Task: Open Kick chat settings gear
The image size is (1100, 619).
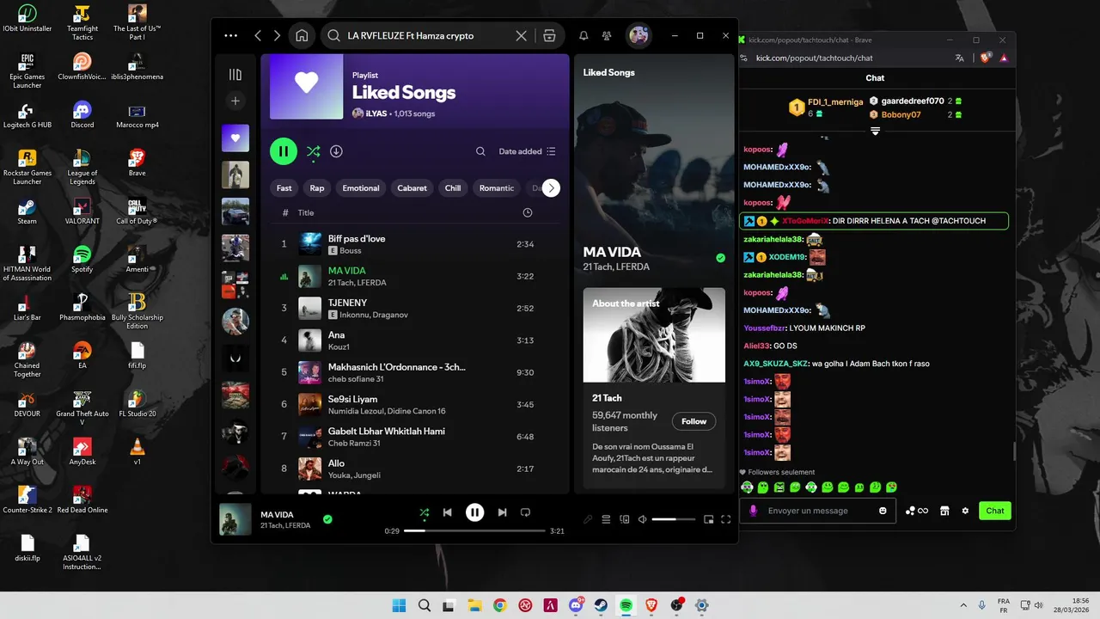Action: click(965, 511)
